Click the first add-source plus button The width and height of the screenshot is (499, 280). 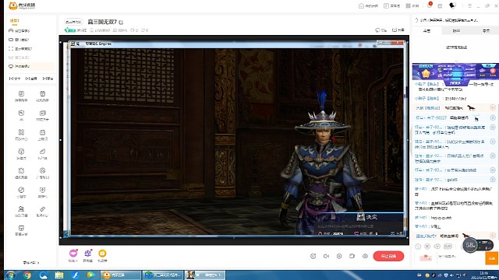(x=15, y=79)
